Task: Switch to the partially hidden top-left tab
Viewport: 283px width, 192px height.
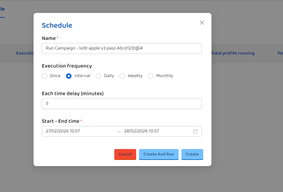Action: [x=2, y=9]
